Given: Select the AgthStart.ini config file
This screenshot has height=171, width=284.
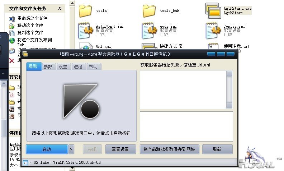Looking at the screenshot, I should click(x=85, y=30).
